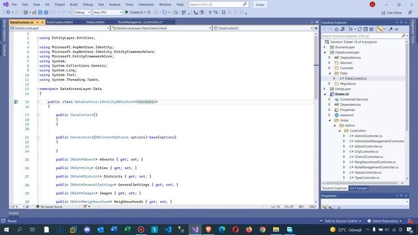The image size is (418, 235).
Task: Open the DataAccessLayer.Data.DataContext type dropdown
Action: point(161,28)
